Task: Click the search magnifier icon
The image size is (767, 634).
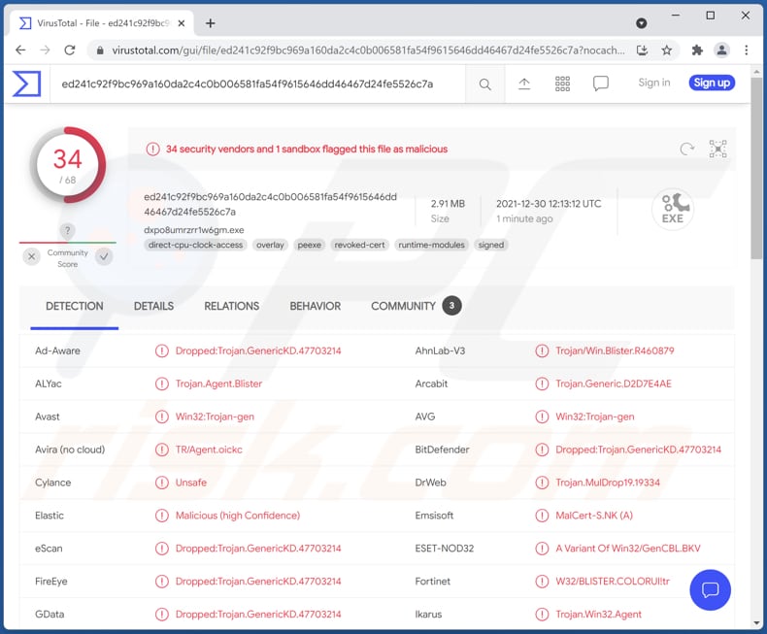Action: click(484, 84)
